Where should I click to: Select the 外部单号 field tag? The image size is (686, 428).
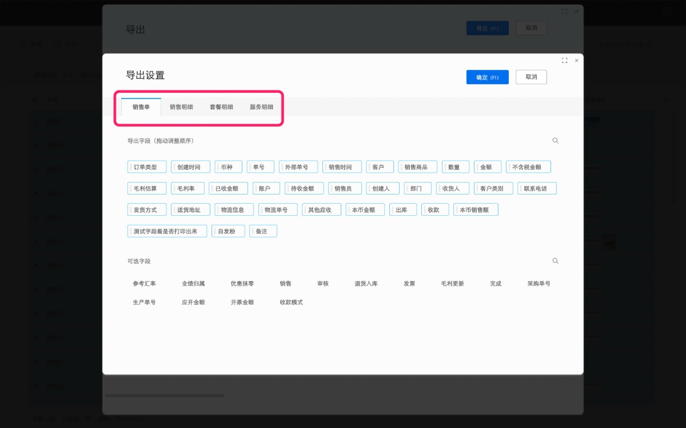(x=298, y=167)
